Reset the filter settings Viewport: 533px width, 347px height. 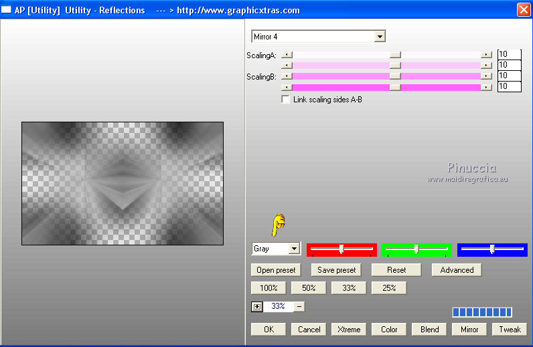pos(396,270)
